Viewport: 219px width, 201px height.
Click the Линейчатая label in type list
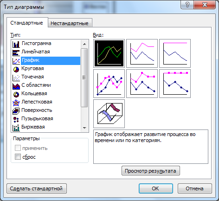(36, 52)
